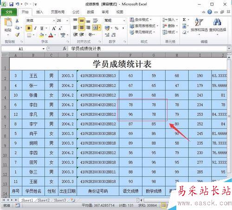Switch to the View tab
Screen dimensions: 232x210
120,12
